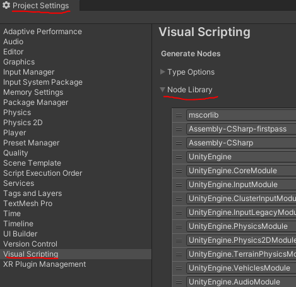Select Visual Scripting in sidebar
This screenshot has height=287, width=296.
coord(30,254)
